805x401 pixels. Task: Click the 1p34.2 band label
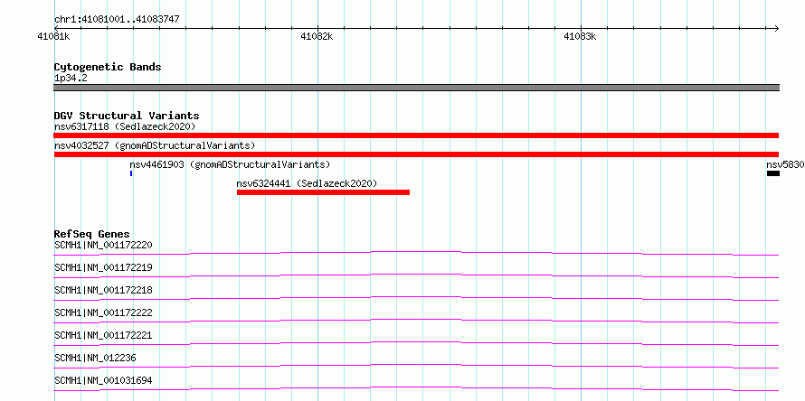click(71, 79)
